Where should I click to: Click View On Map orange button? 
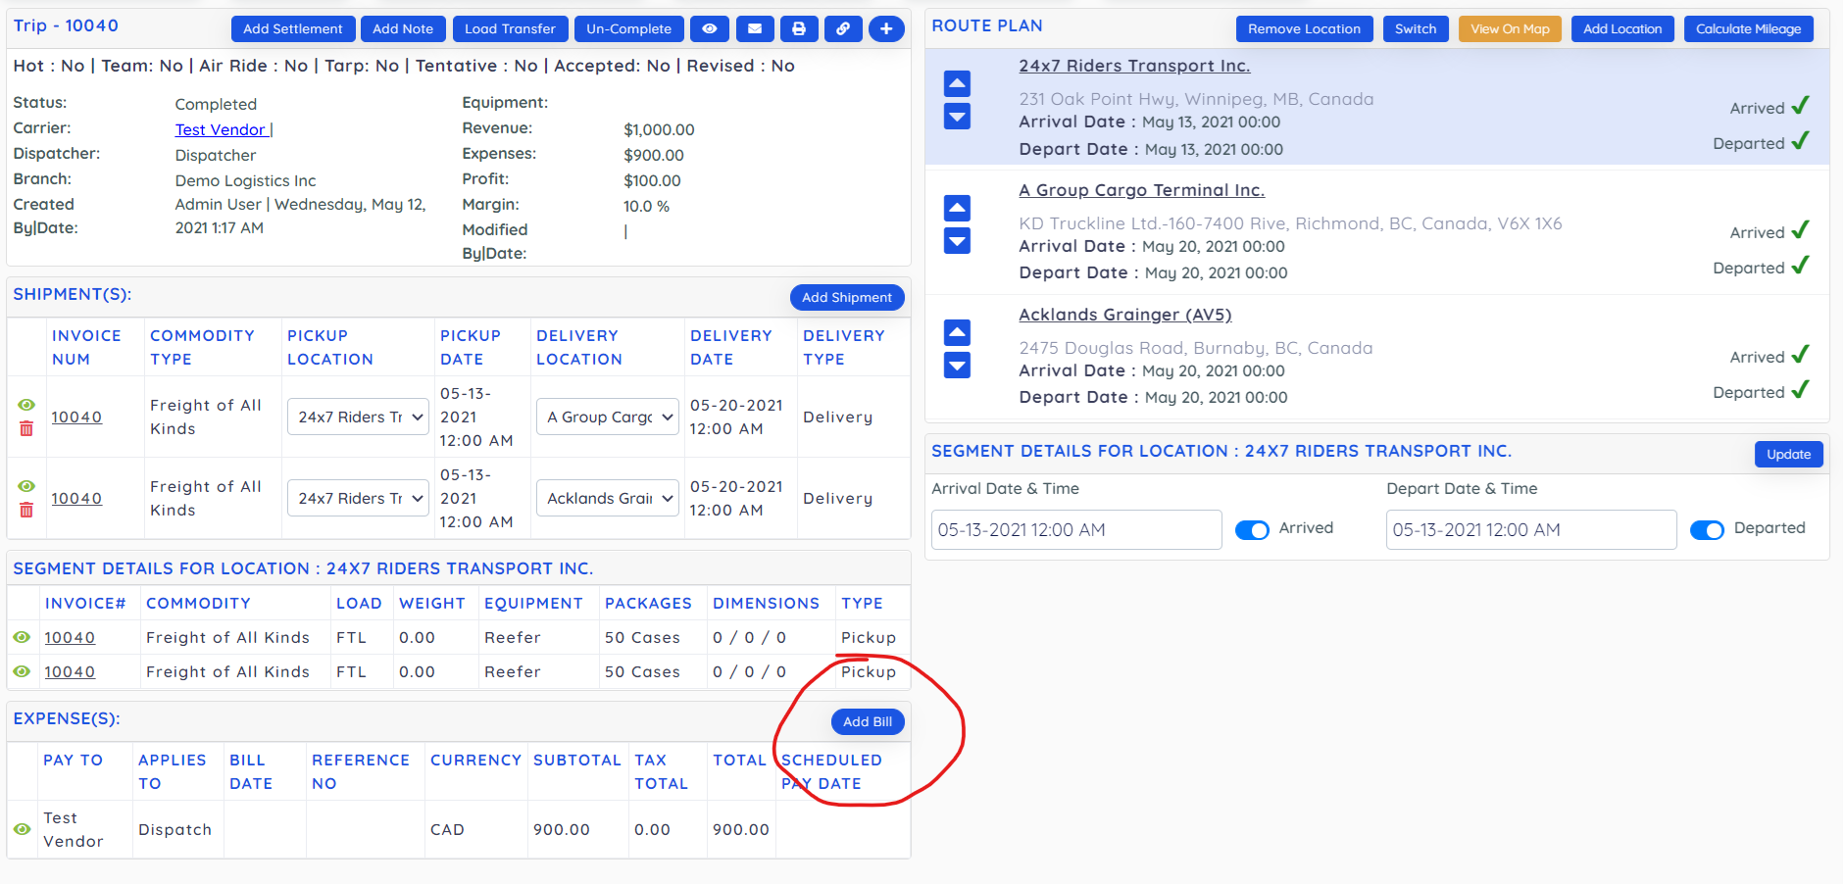1510,29
